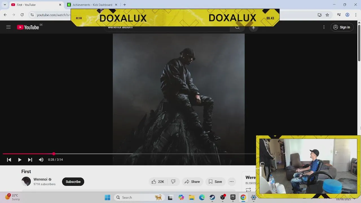This screenshot has width=361, height=203.
Task: Open the media controls toolbar icon
Action: pyautogui.click(x=339, y=15)
